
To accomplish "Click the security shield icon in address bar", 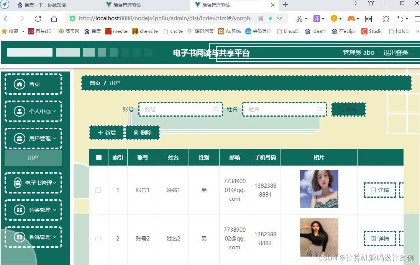I will pyautogui.click(x=72, y=18).
